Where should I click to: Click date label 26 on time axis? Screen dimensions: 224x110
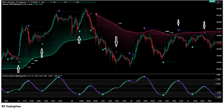pos(19,101)
